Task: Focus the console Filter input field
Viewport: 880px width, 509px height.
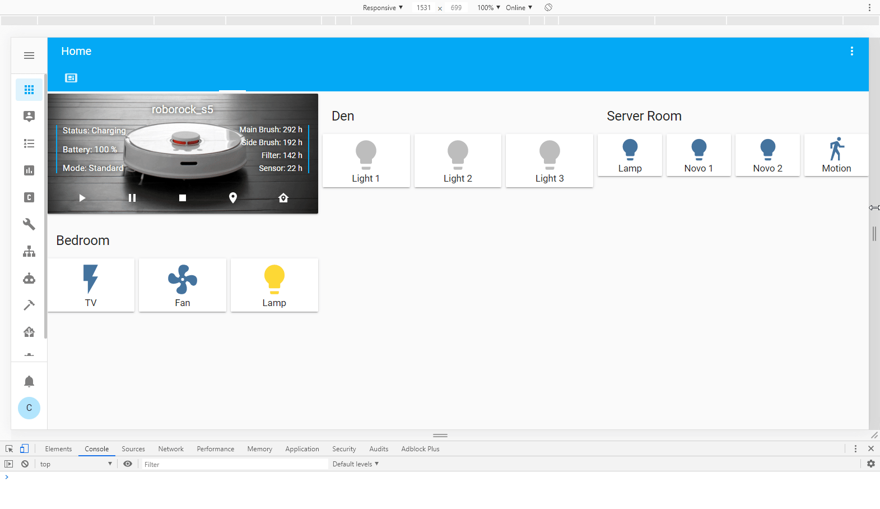Action: pyautogui.click(x=235, y=464)
